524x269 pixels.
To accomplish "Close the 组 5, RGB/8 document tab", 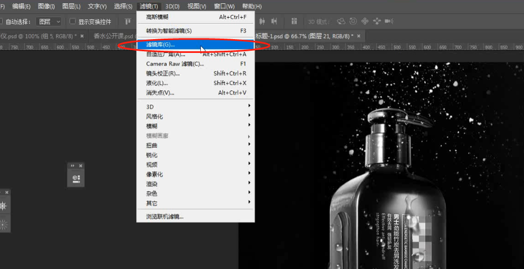I will coord(82,36).
